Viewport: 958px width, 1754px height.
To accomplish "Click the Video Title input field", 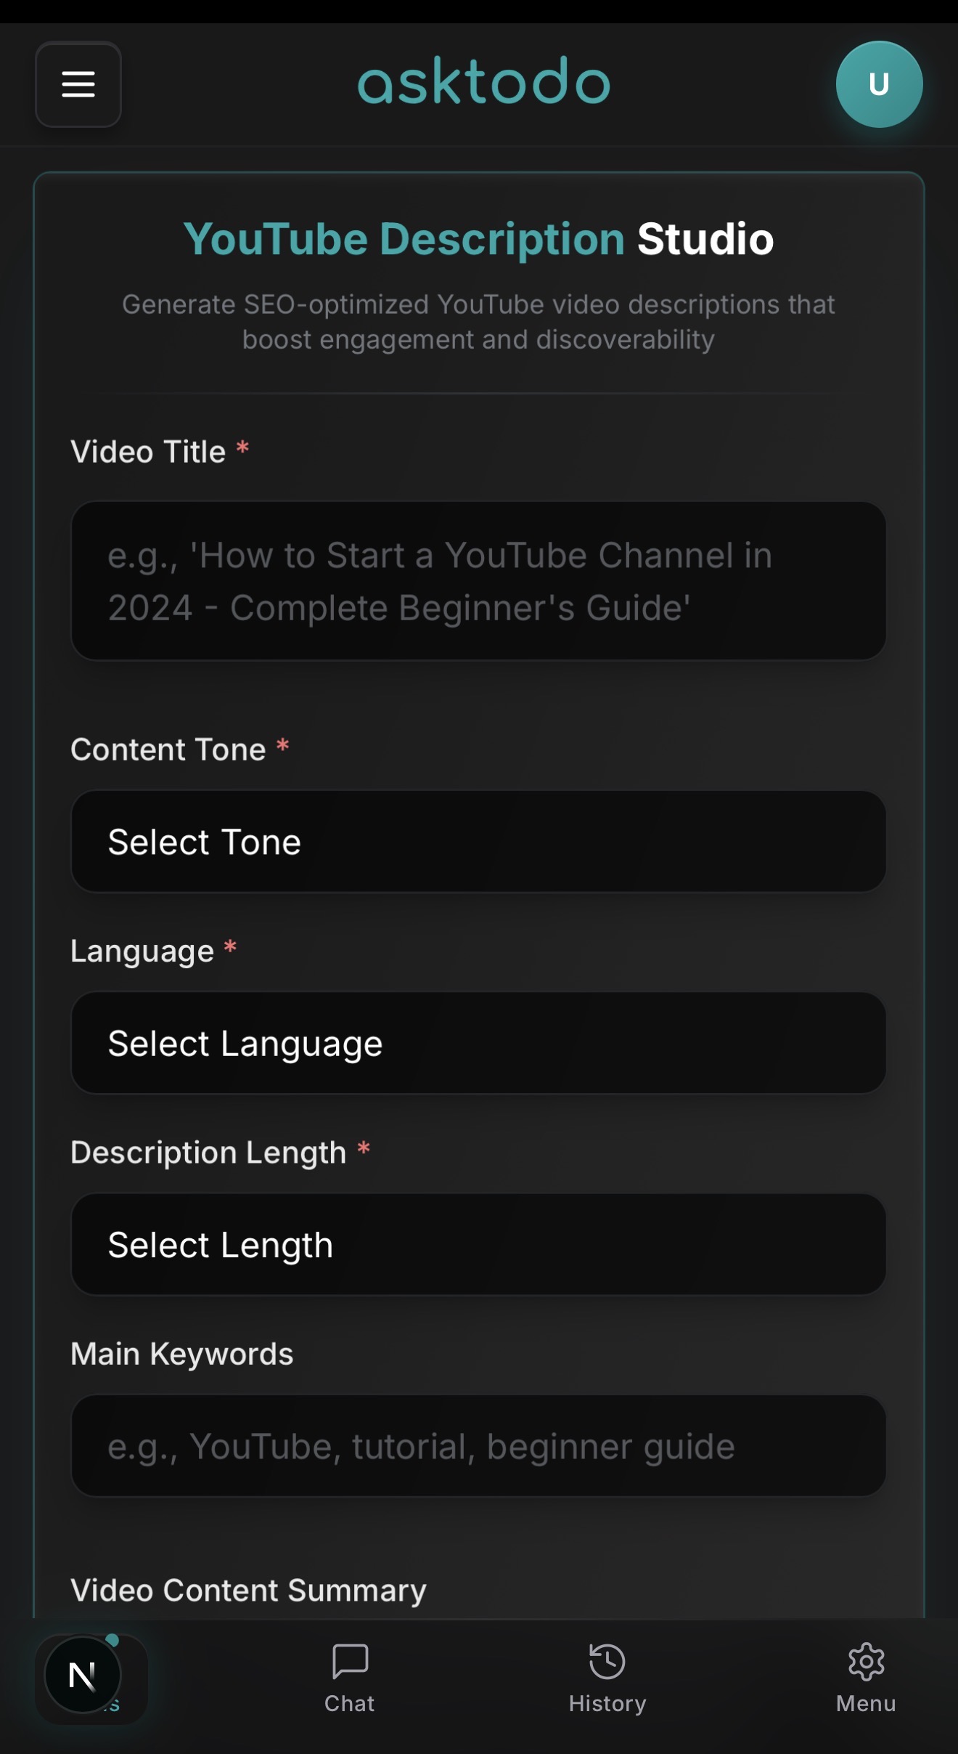I will (478, 580).
